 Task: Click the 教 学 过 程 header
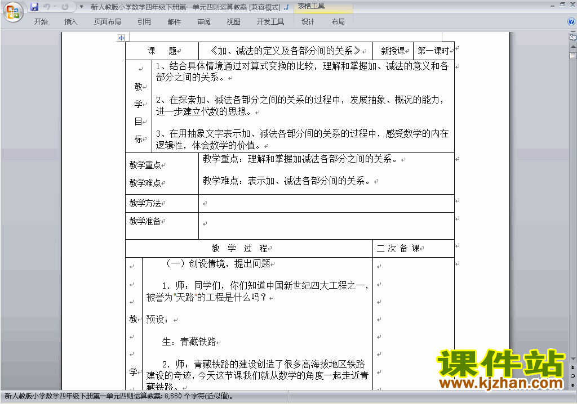[239, 249]
